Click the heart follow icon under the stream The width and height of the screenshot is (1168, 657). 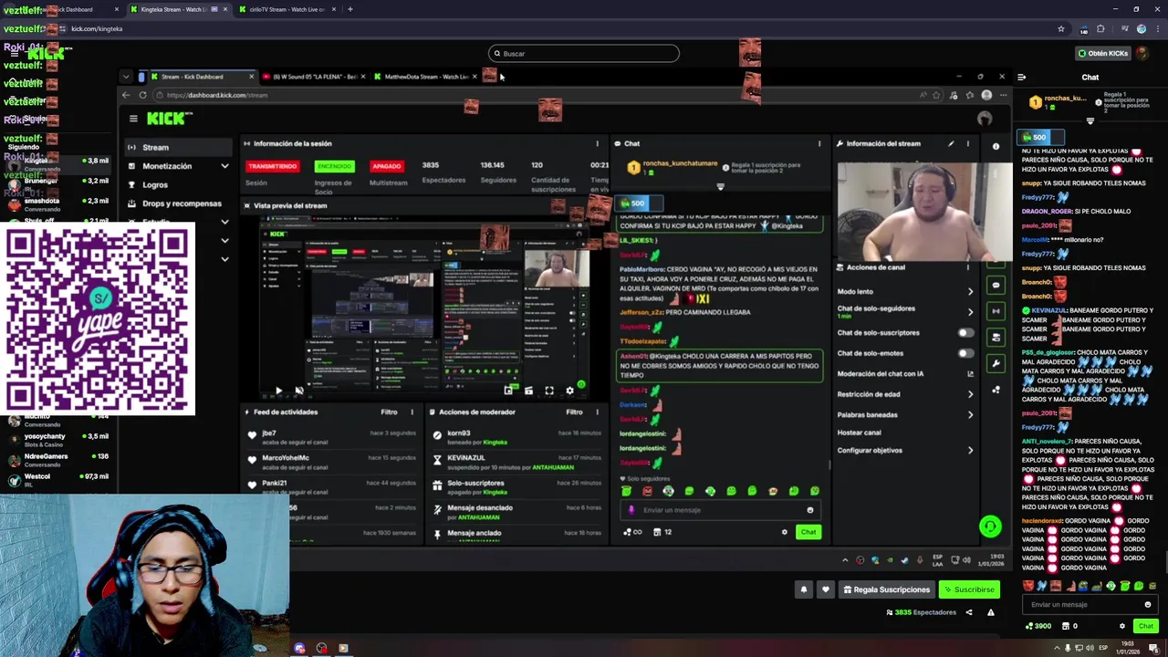826,589
